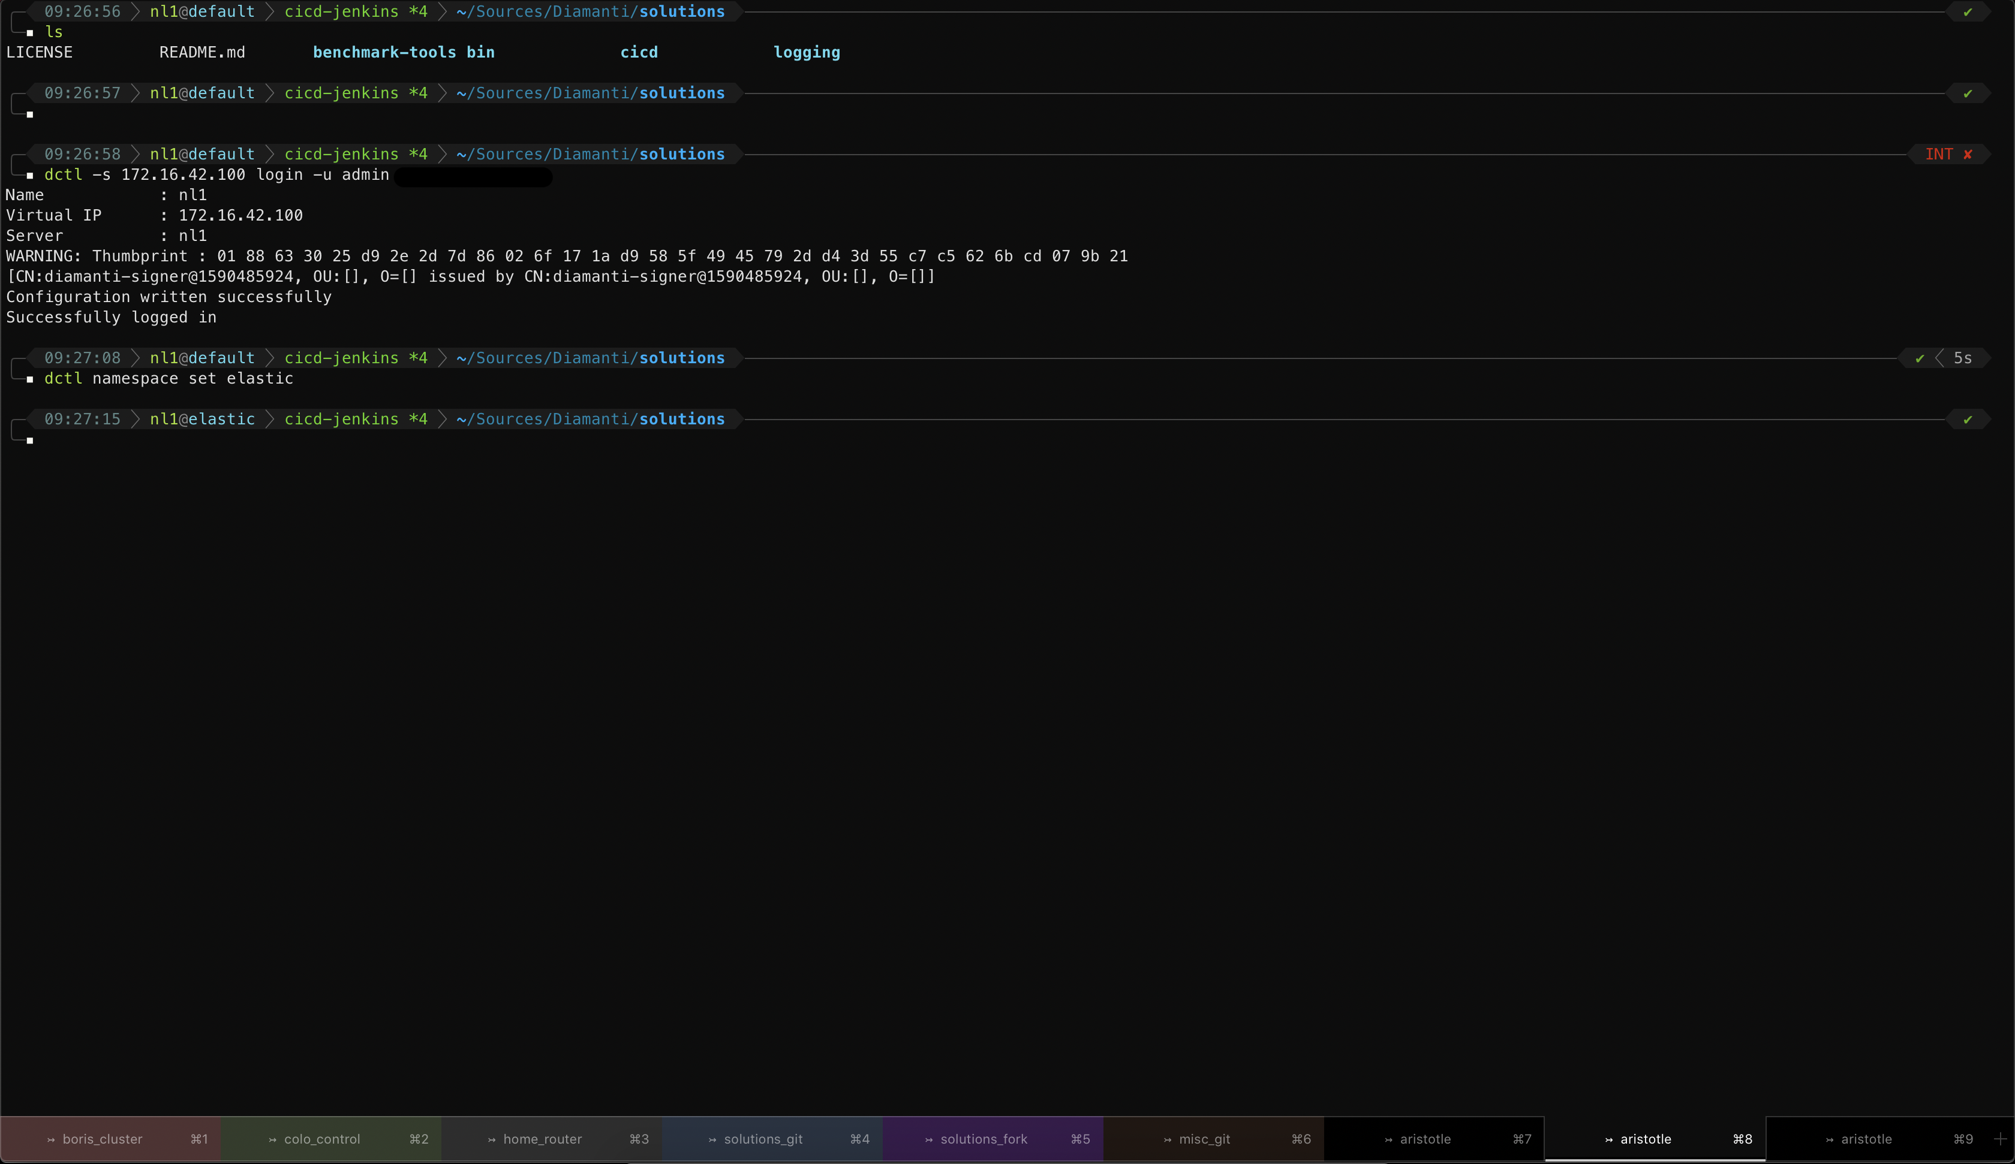The width and height of the screenshot is (2015, 1164).
Task: Click the nl1@elastic prompt segment
Action: 202,420
